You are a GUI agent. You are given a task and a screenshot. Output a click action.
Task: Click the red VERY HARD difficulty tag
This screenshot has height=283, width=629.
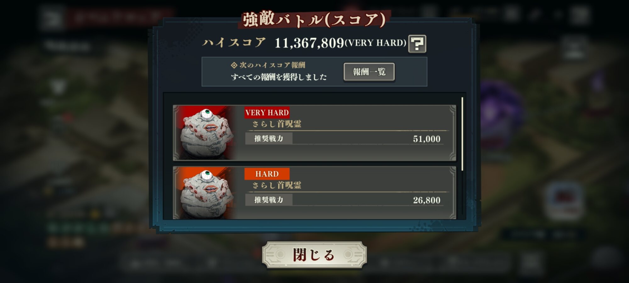coord(267,113)
